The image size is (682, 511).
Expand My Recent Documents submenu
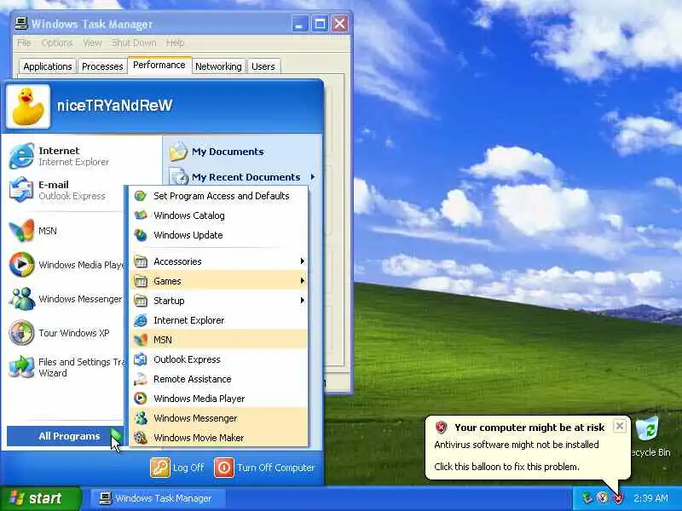pyautogui.click(x=242, y=177)
